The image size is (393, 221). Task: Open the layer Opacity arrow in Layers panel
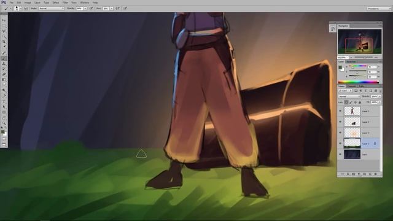pyautogui.click(x=380, y=96)
